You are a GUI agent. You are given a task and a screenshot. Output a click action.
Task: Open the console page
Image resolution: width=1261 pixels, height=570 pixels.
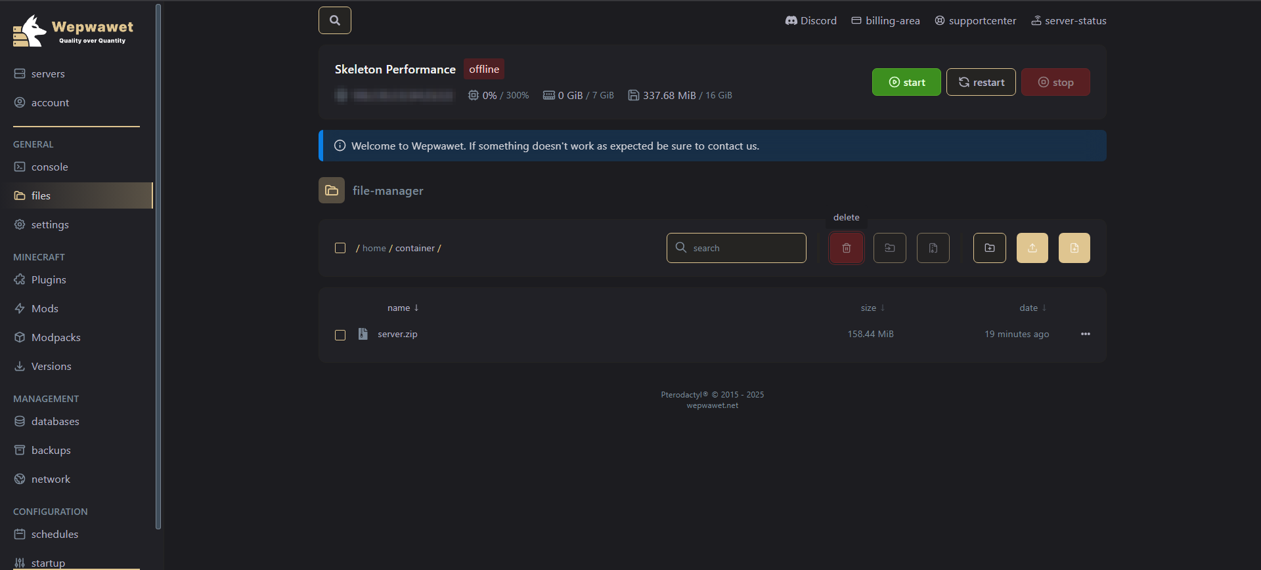(x=41, y=167)
